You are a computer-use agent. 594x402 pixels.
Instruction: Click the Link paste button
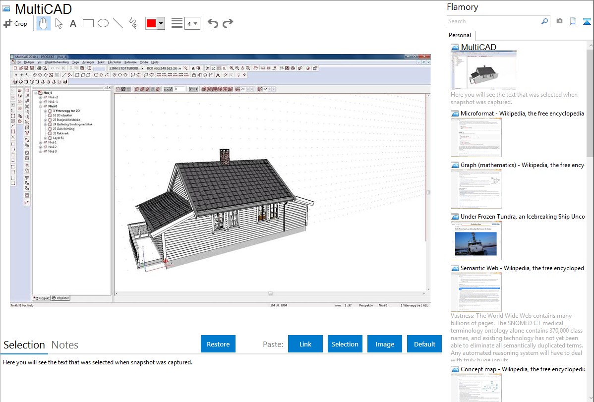pos(305,344)
